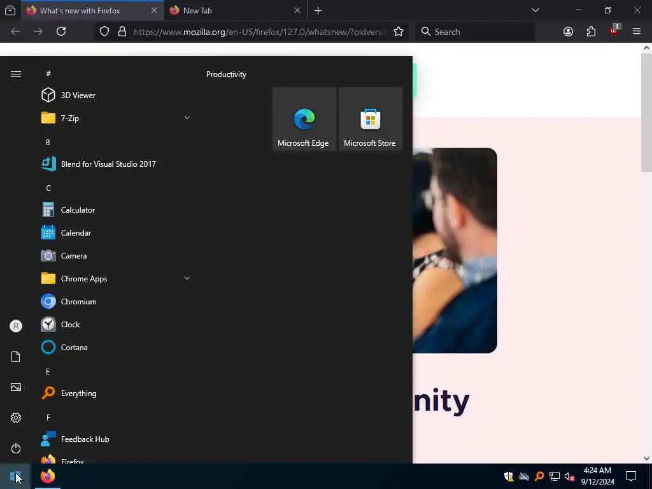Expand the Start menu hamburger

(x=16, y=74)
